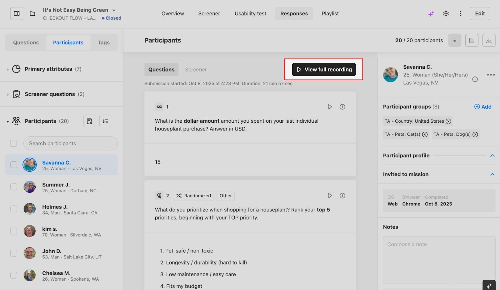The height and width of the screenshot is (290, 500).
Task: Switch to the Usability test tab
Action: tap(250, 13)
